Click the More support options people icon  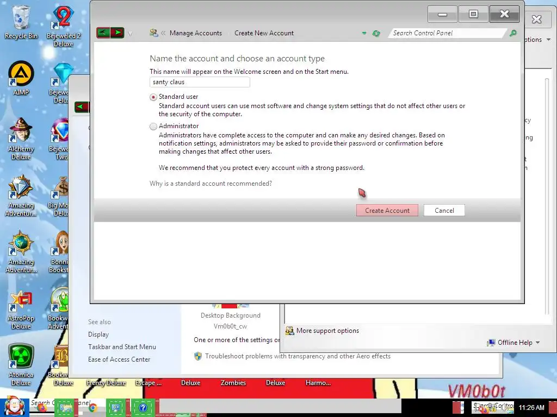(x=290, y=331)
